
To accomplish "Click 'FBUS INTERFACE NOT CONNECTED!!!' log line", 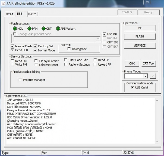I will click(x=31, y=114).
